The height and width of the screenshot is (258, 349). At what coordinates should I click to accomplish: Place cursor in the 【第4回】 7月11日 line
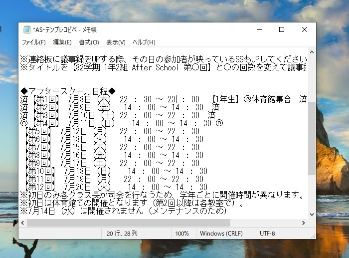click(x=122, y=123)
